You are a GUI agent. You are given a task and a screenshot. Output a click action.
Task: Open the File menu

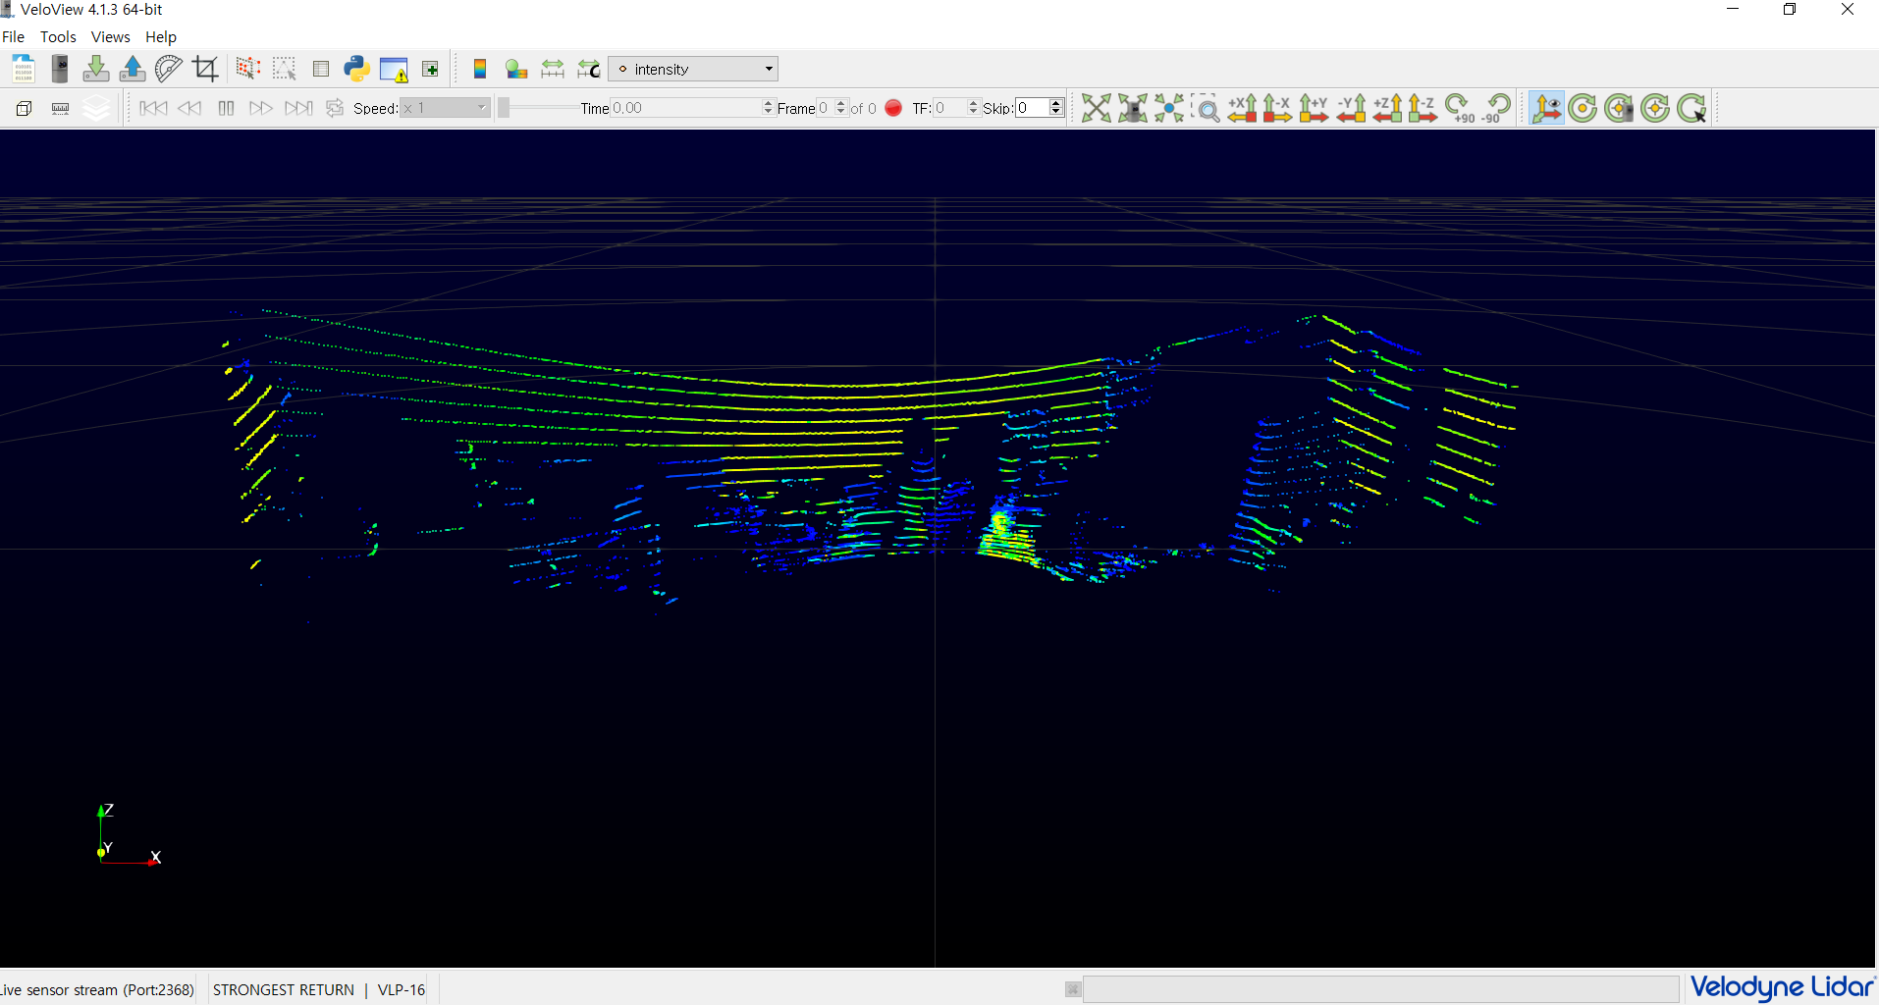coord(14,36)
